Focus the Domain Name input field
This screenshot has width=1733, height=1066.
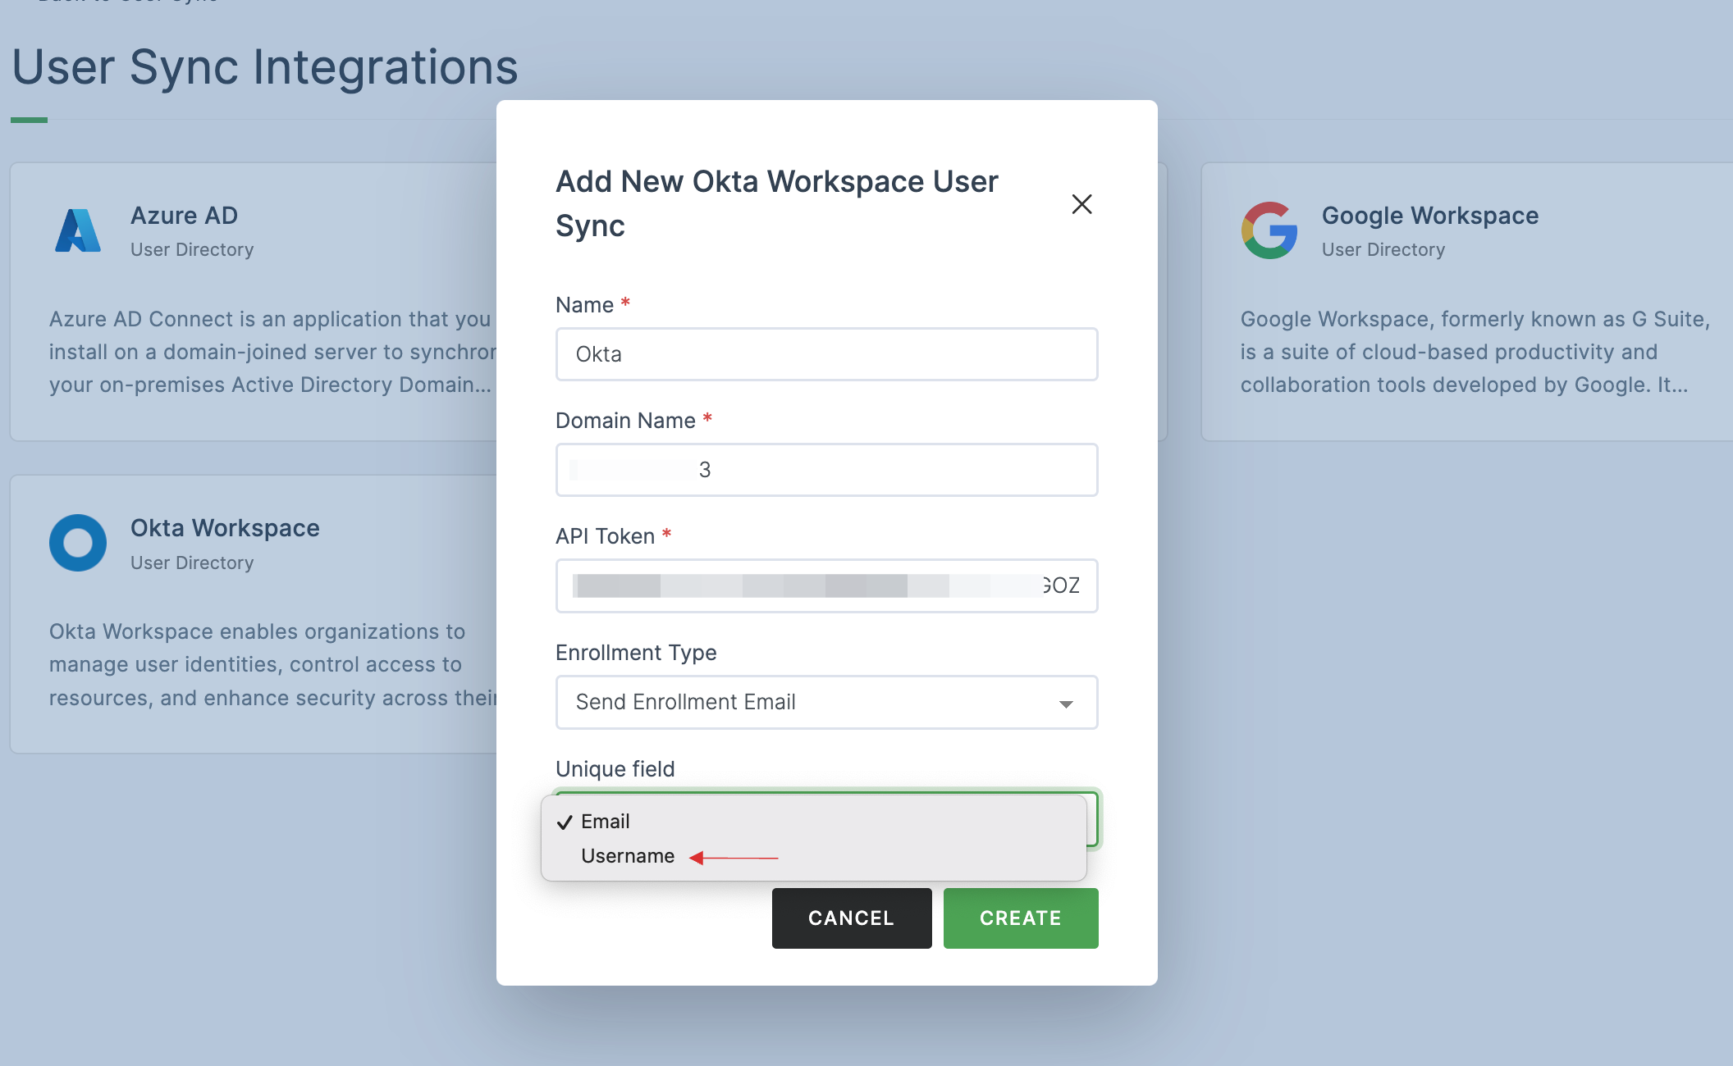pyautogui.click(x=826, y=470)
